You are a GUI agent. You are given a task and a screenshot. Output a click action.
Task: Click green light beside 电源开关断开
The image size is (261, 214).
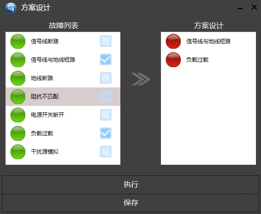coord(18,115)
